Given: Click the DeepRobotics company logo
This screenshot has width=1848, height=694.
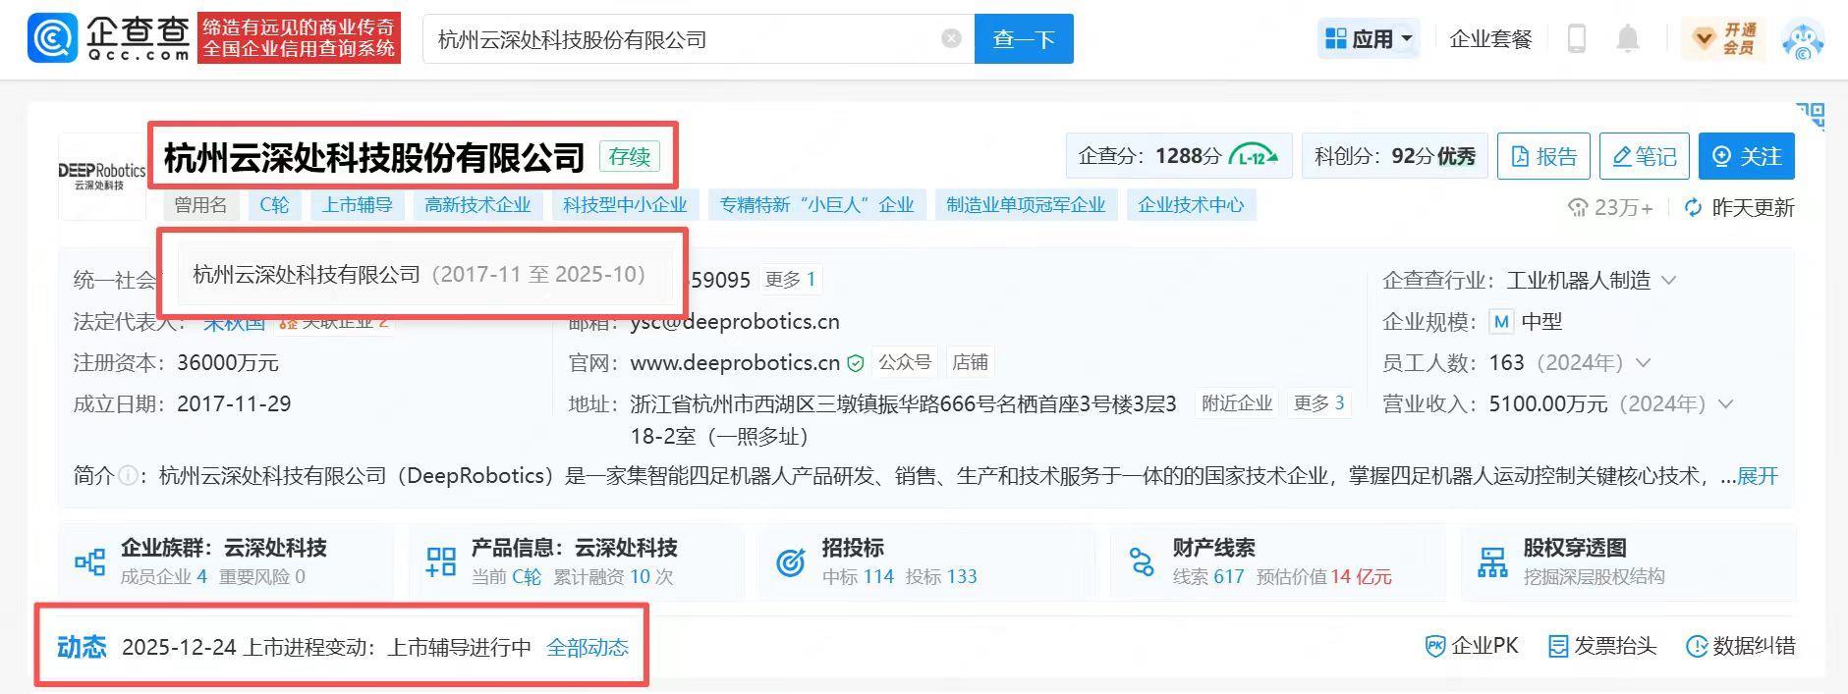Looking at the screenshot, I should click(101, 177).
